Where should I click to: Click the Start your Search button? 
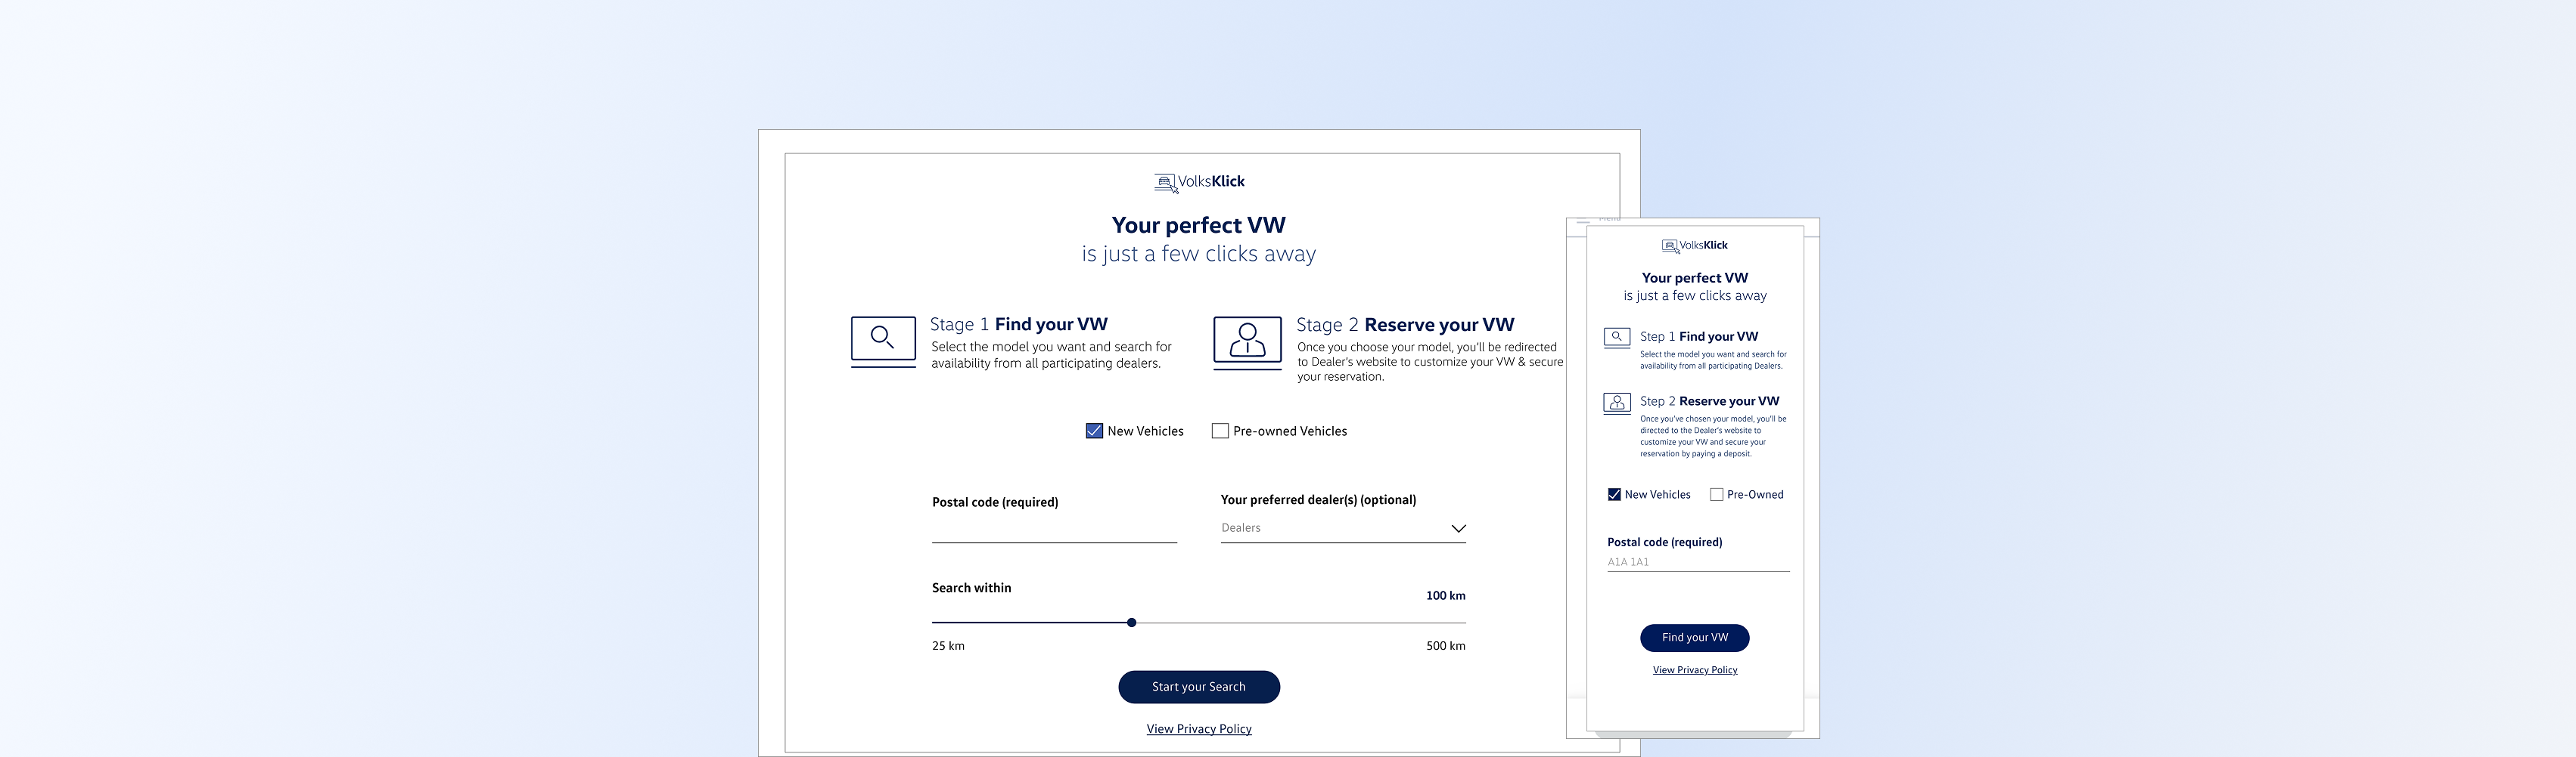click(x=1199, y=687)
